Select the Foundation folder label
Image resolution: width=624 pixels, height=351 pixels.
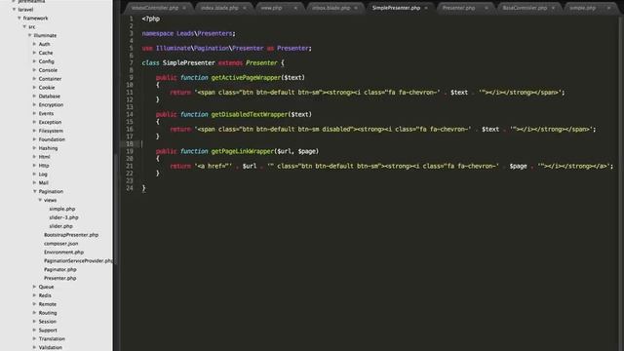pos(52,139)
